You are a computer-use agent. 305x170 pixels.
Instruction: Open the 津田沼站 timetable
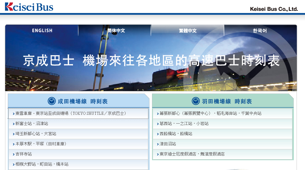(x=223, y=144)
